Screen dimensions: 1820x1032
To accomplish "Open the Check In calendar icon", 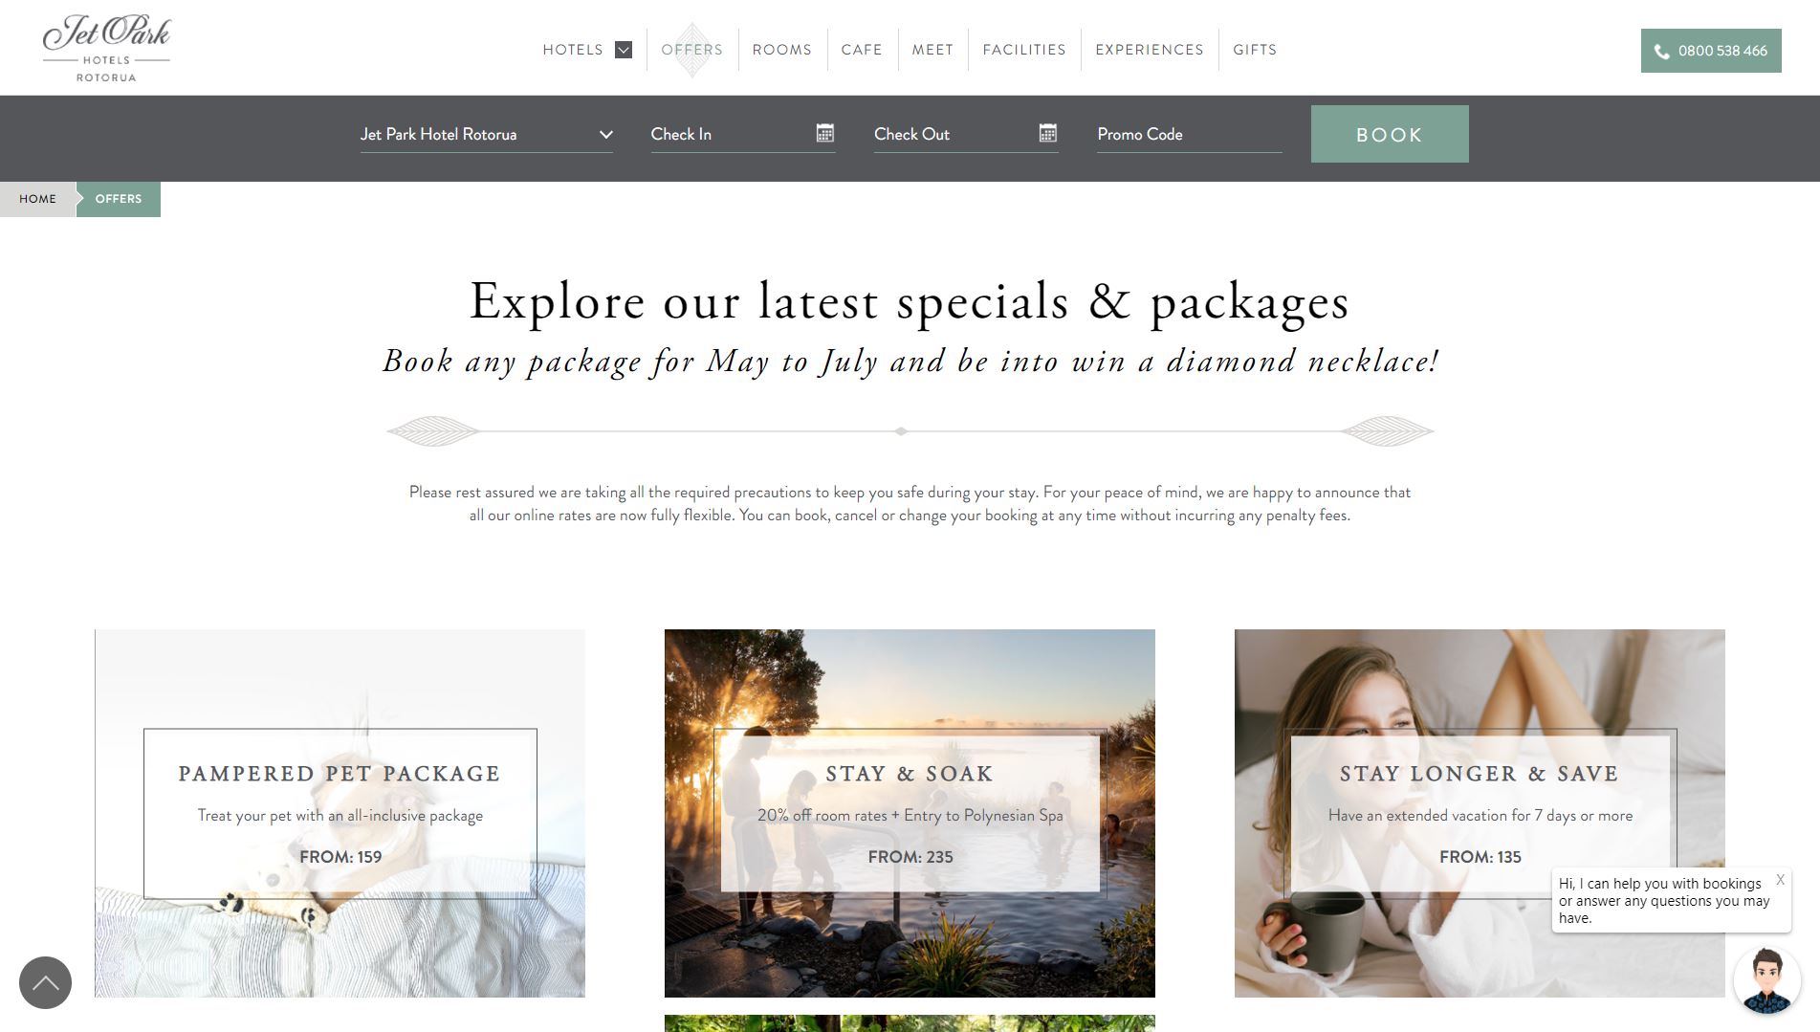I will 825,133.
